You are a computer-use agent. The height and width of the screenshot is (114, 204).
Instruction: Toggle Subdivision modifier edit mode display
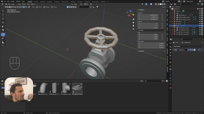click(x=190, y=50)
